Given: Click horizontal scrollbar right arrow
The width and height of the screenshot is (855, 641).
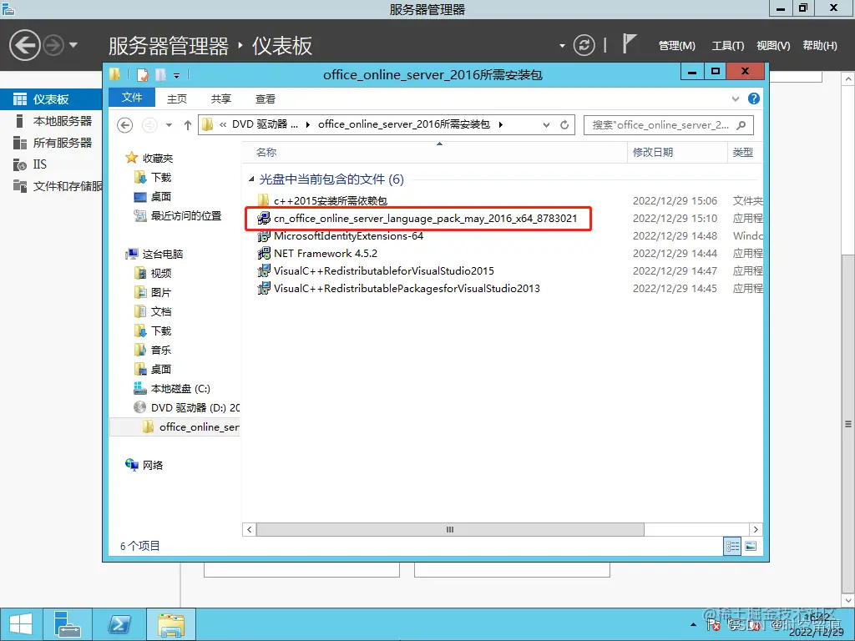Looking at the screenshot, I should [x=756, y=529].
